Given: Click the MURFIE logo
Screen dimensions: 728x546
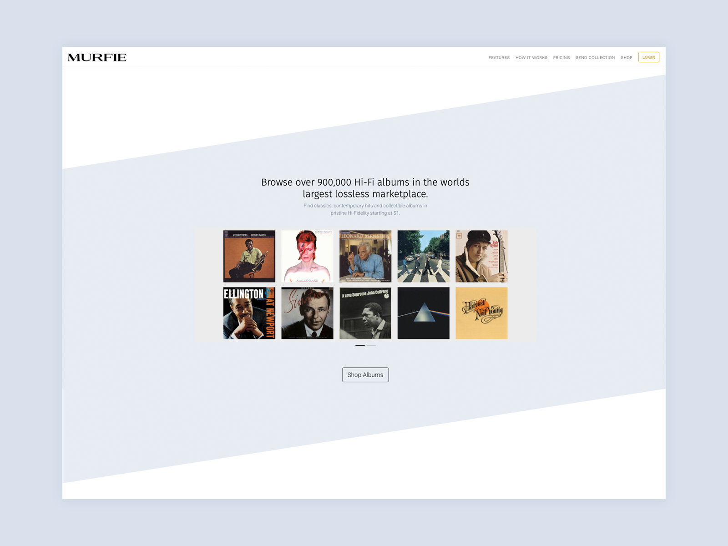Looking at the screenshot, I should [97, 57].
